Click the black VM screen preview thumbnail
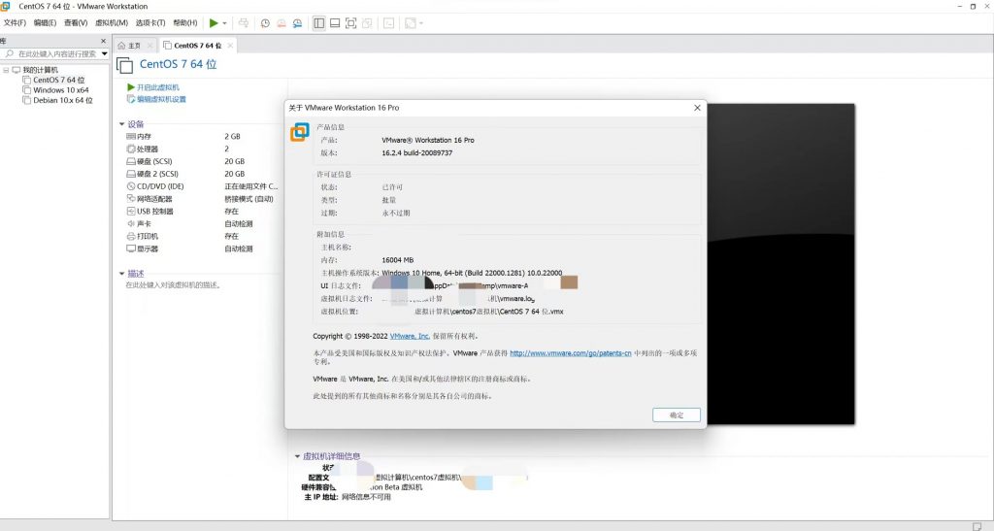Image resolution: width=994 pixels, height=531 pixels. pos(781,264)
